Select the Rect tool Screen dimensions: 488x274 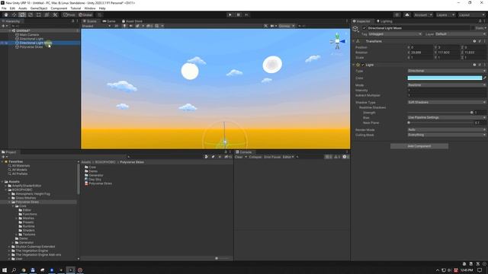click(39, 15)
